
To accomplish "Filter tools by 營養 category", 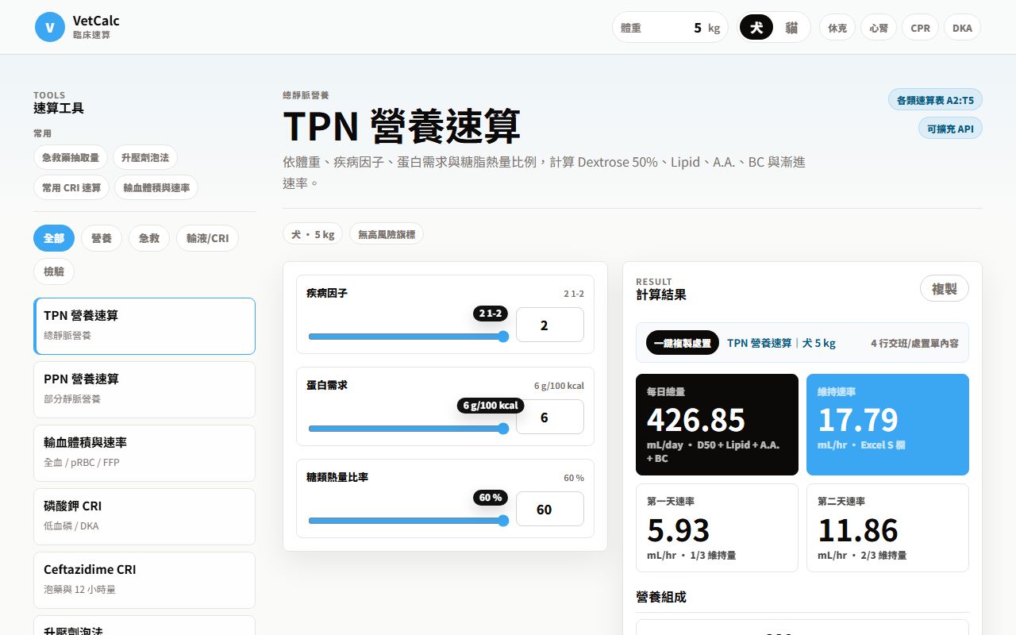I will click(x=102, y=238).
